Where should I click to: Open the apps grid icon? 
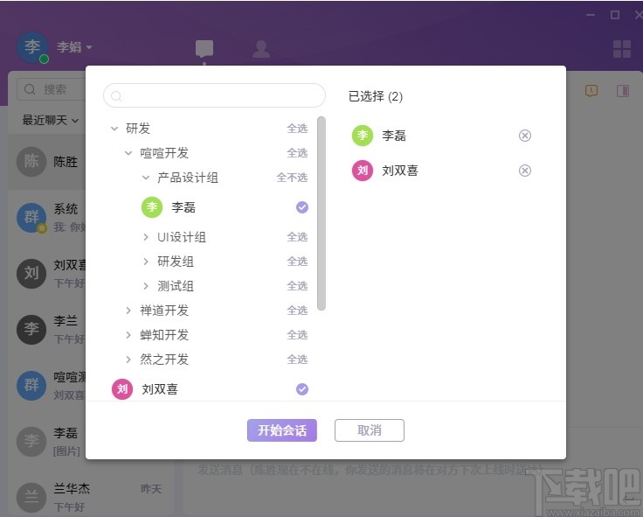coord(622,49)
